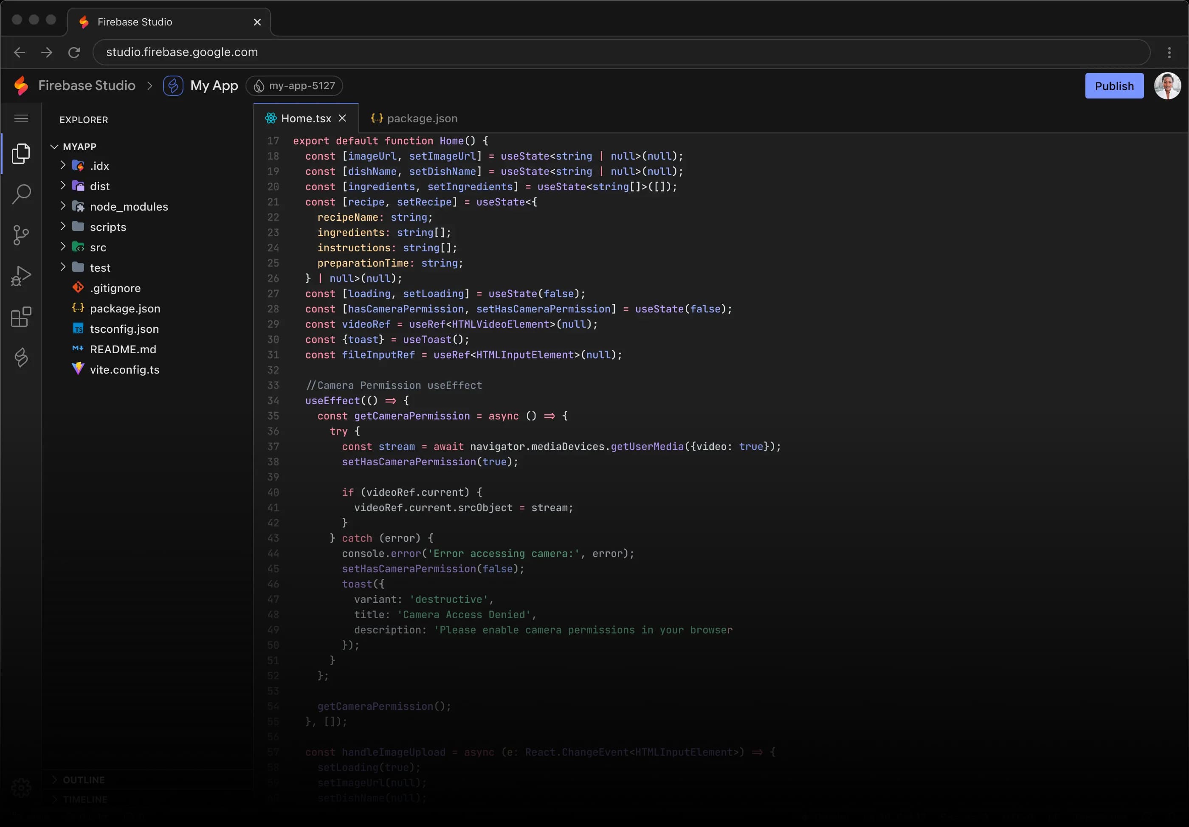Open the settings gear at bottom left
The image size is (1189, 827).
[21, 787]
